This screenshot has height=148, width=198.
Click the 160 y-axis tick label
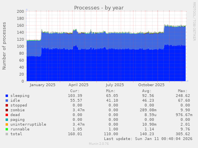[20, 25]
